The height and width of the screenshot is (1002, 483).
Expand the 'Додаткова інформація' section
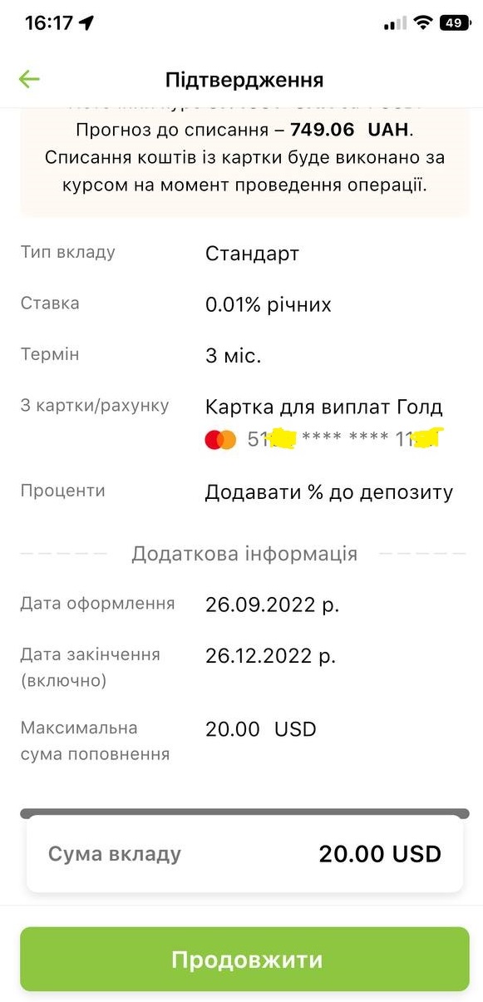241,552
